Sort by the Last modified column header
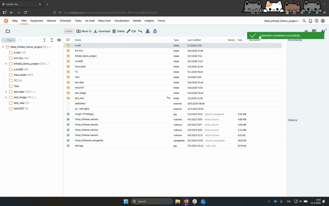Viewport: 329px width, 206px height. [x=194, y=40]
